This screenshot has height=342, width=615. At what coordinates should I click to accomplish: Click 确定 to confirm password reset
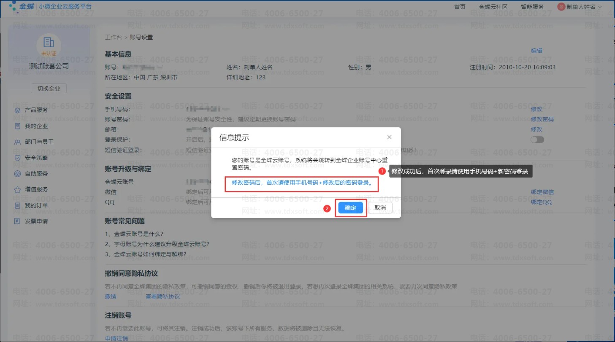(350, 208)
